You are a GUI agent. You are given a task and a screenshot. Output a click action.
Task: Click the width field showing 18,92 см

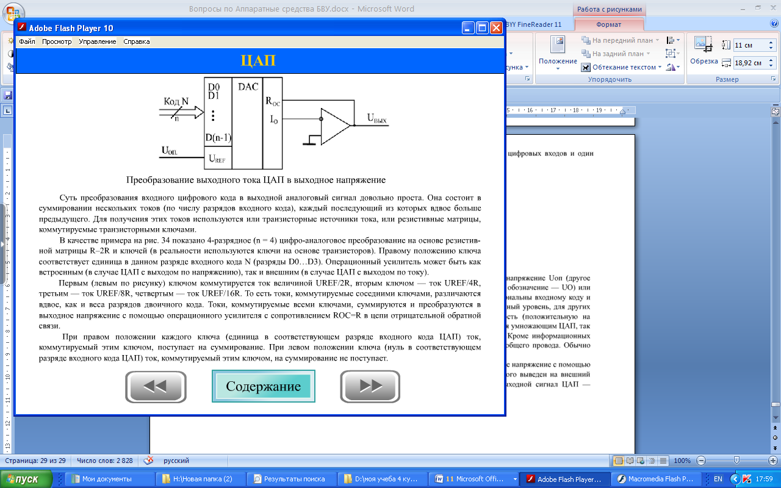pos(750,62)
